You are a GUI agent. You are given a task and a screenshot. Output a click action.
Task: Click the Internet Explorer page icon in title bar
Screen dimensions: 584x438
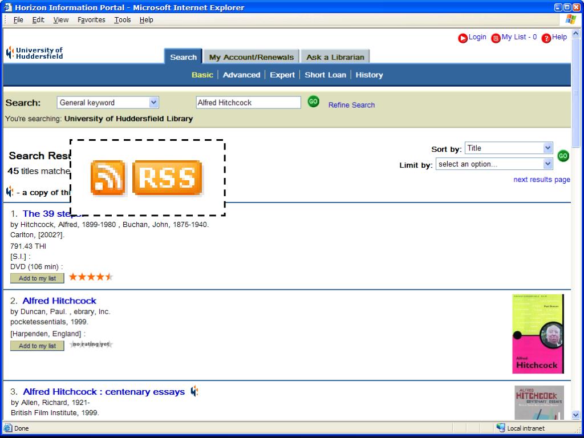tap(8, 7)
